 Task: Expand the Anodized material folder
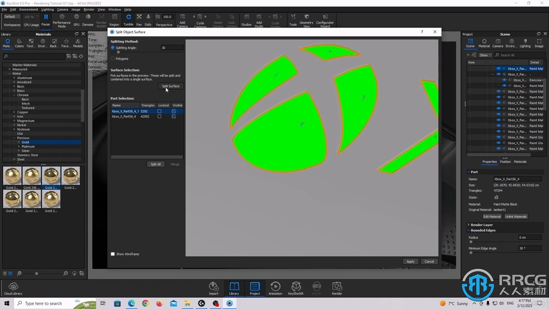(x=14, y=82)
